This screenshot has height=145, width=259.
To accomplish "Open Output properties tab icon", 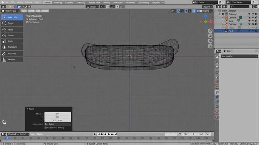I will coord(217,68).
